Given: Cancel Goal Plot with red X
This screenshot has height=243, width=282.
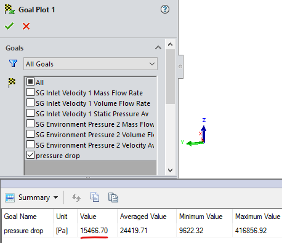Looking at the screenshot, I should coord(26,26).
